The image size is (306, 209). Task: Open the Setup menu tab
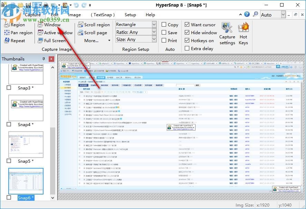point(130,15)
